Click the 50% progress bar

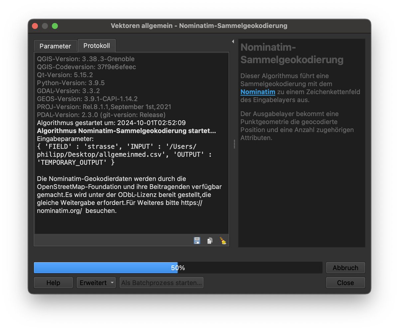(x=178, y=268)
